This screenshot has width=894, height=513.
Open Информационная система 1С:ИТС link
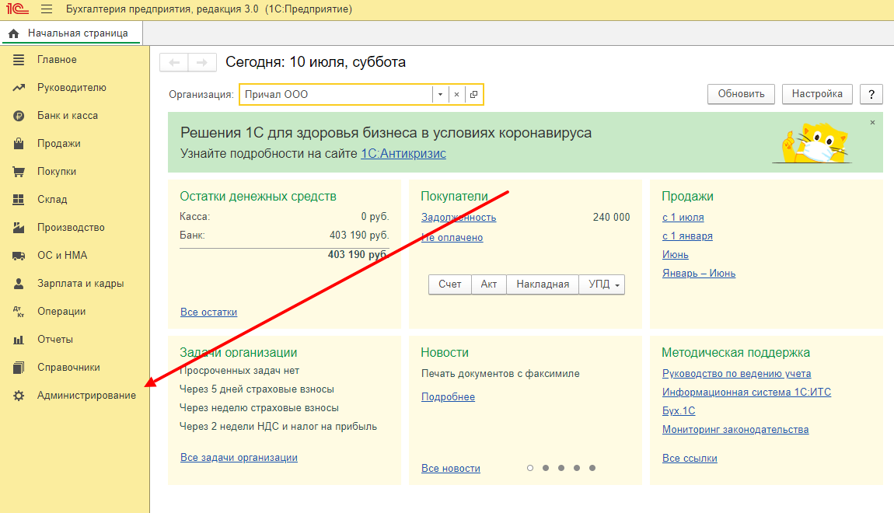(746, 393)
